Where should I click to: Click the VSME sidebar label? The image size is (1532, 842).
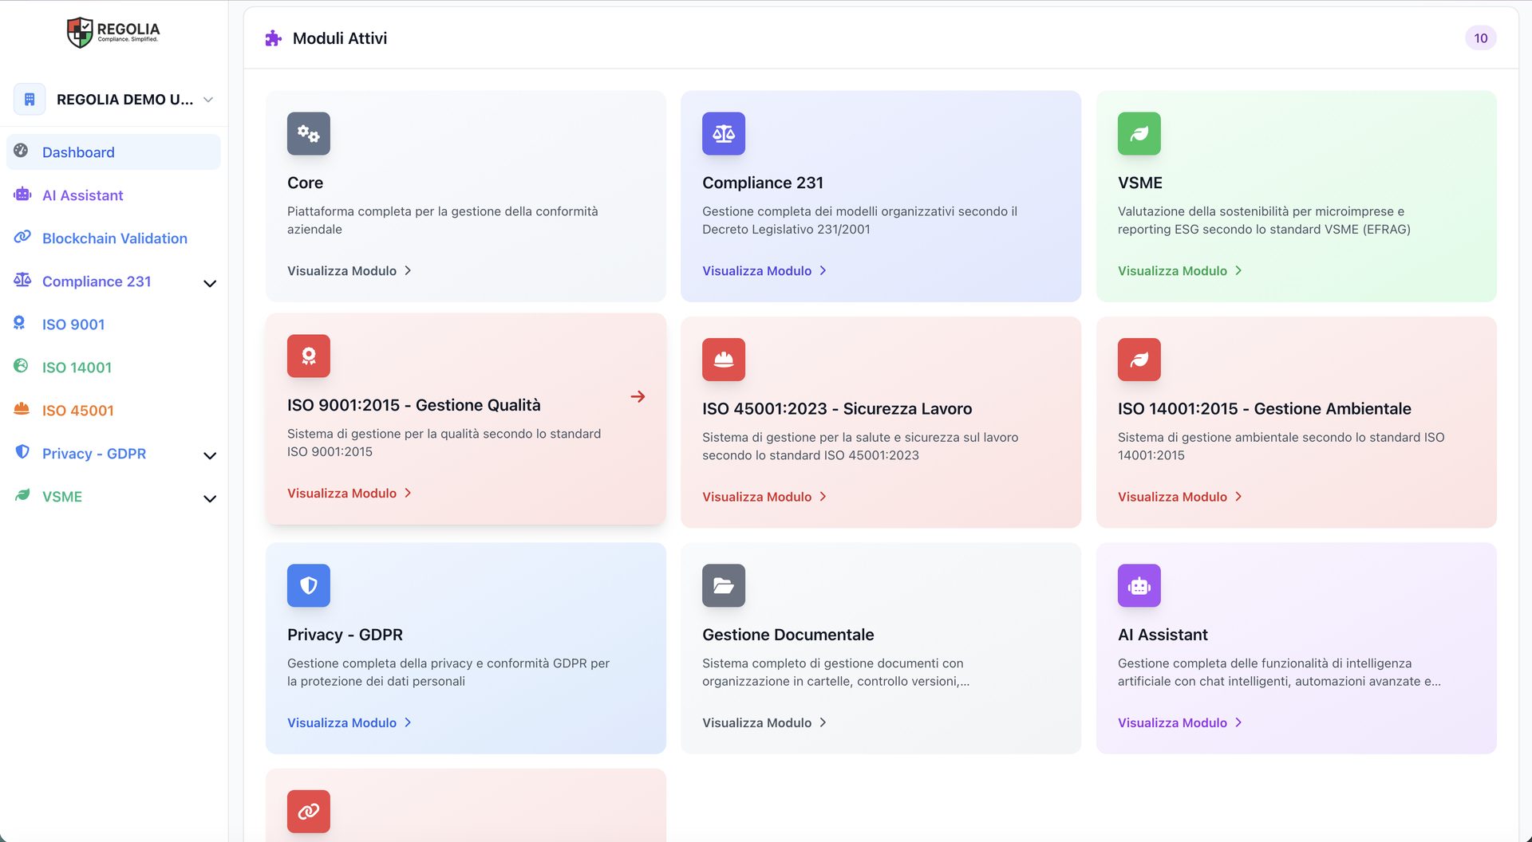[62, 497]
